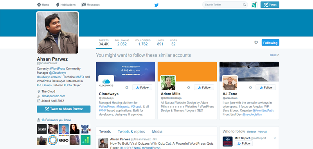
Task: Click the search magnifier icon
Action: coord(244,5)
